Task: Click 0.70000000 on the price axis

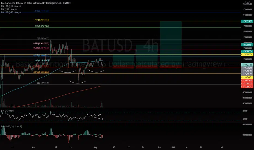Action: 247,92
